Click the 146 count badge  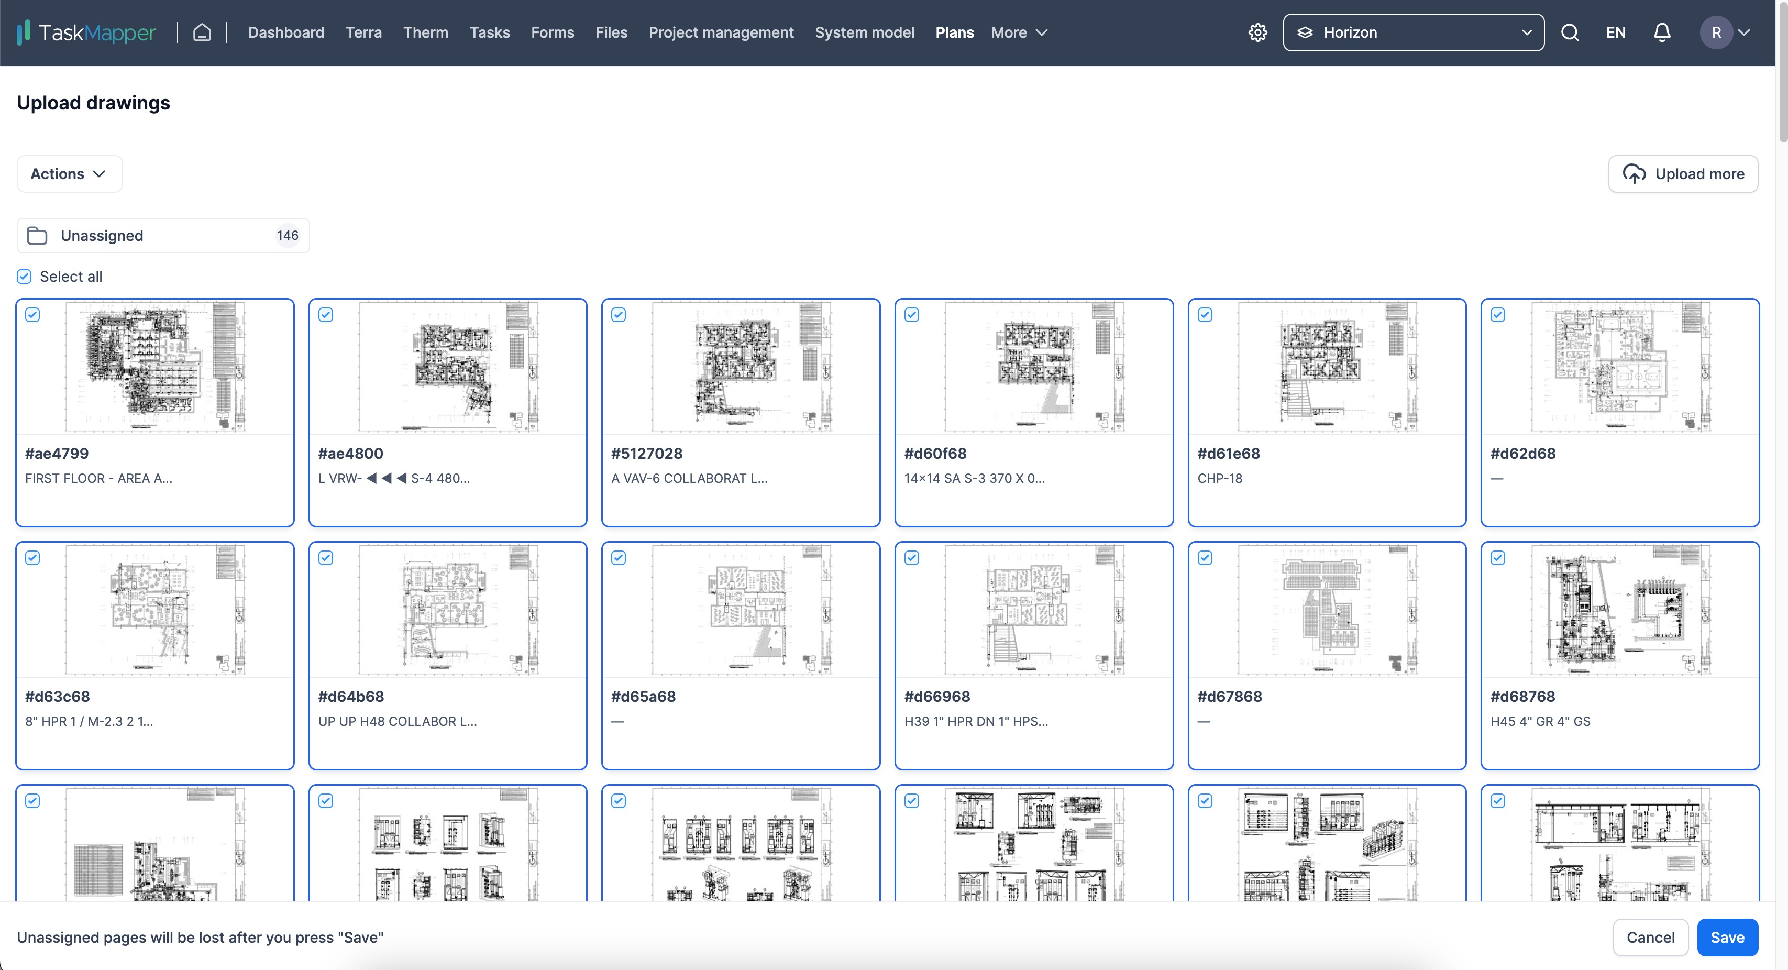tap(288, 236)
